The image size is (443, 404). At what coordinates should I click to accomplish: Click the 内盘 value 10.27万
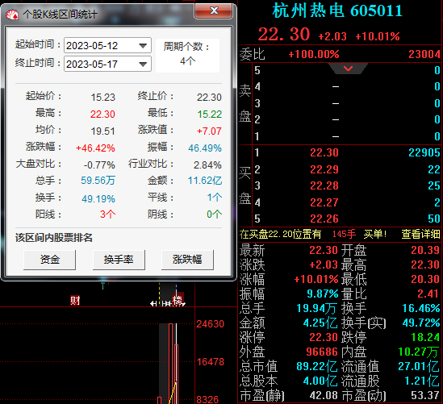419,352
